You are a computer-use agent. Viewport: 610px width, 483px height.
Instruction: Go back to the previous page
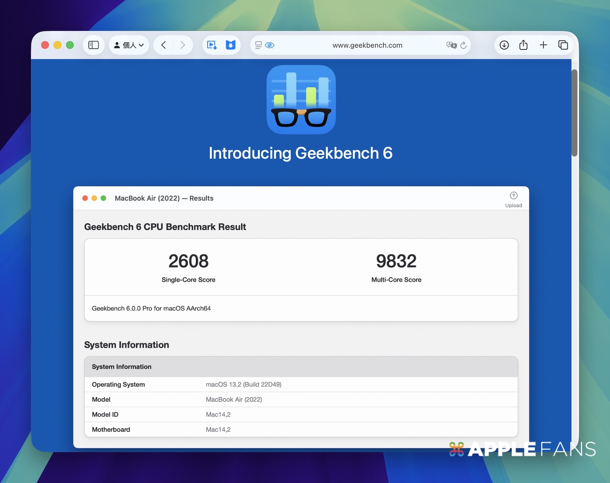(164, 45)
